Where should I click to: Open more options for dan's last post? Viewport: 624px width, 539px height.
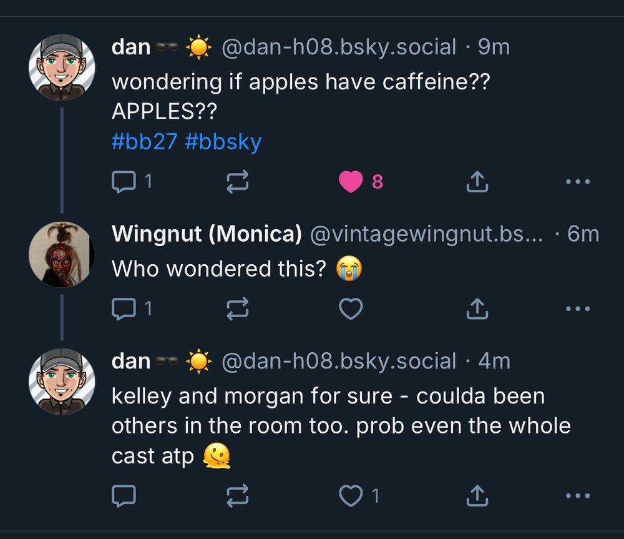[x=577, y=496]
